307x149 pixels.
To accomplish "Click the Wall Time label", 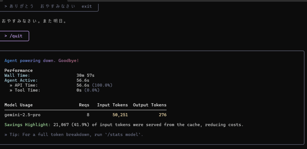I will [x=17, y=75].
